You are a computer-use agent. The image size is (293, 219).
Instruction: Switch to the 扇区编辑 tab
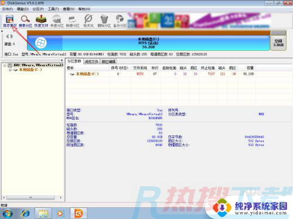[x=108, y=62]
